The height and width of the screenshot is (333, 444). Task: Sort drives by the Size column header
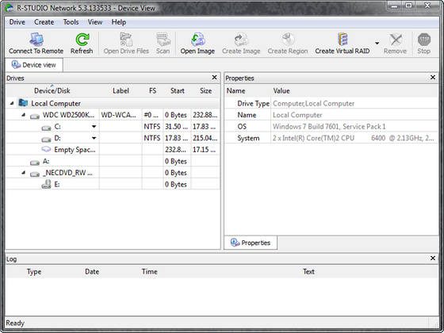click(205, 91)
